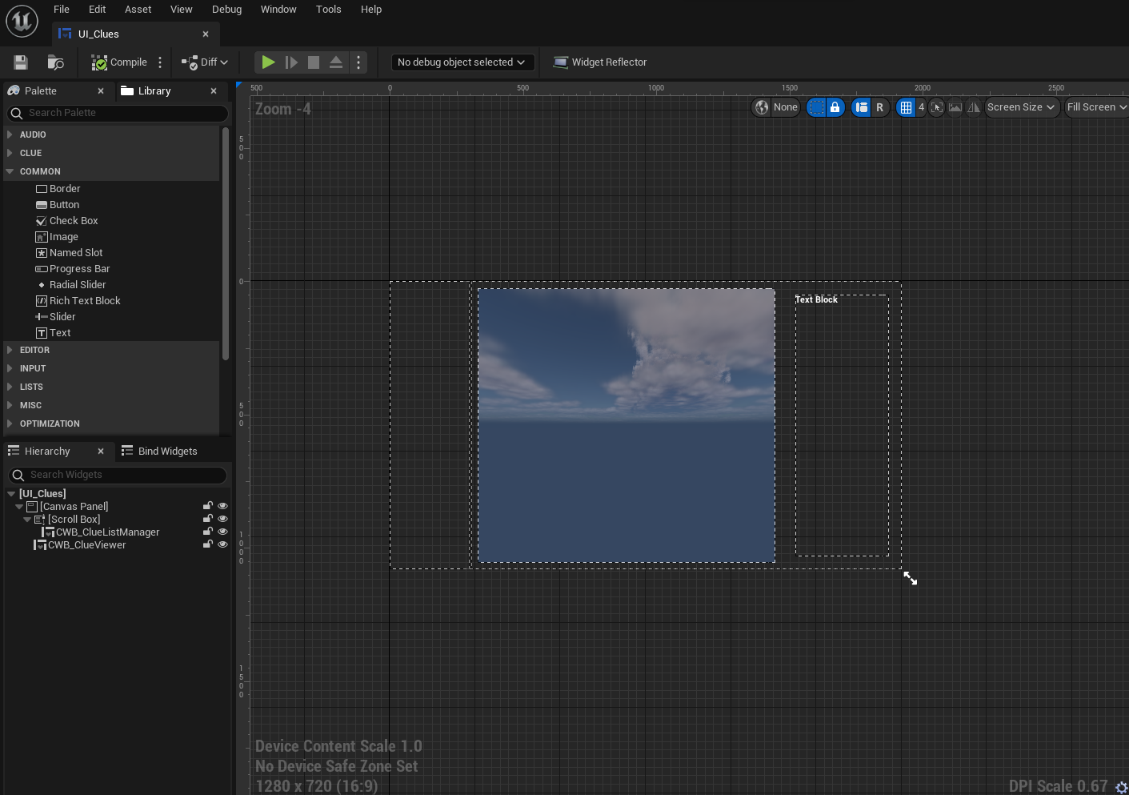
Task: Open the Widget Reflector
Action: (600, 62)
